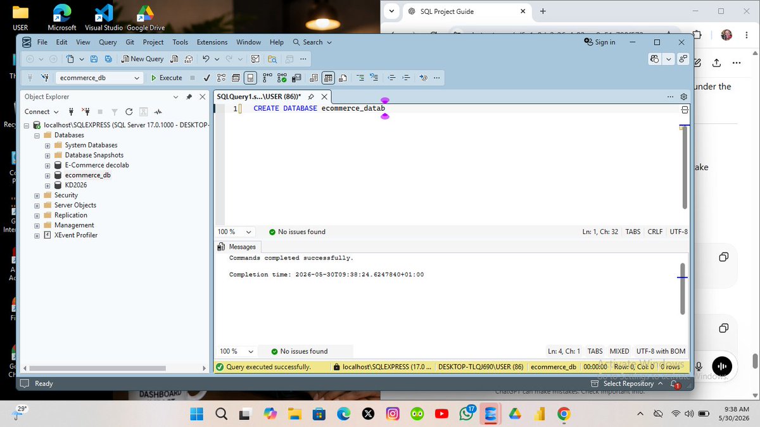
Task: Click Object Explorer activity monitor icon
Action: 158,111
